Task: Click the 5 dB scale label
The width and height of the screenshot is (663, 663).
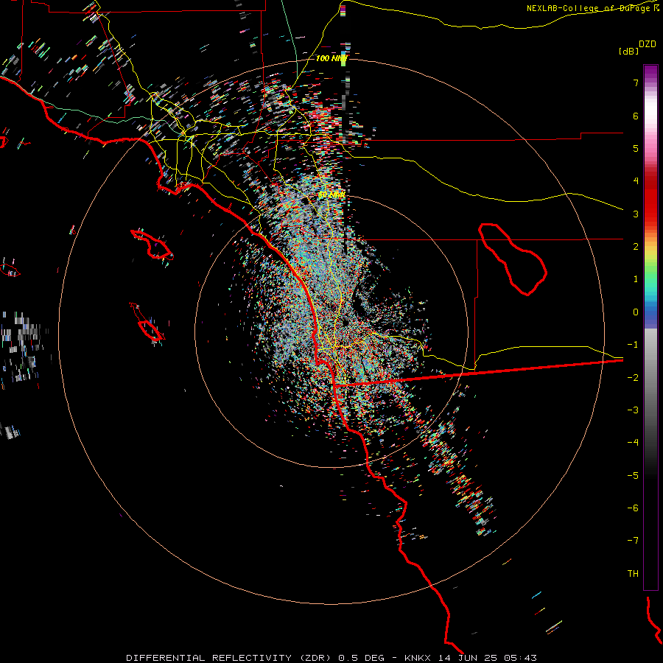Action: [x=636, y=148]
